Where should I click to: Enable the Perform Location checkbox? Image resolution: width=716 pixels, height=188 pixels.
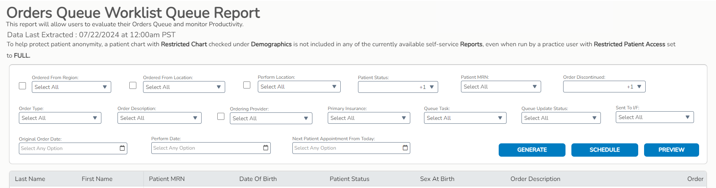click(x=247, y=85)
